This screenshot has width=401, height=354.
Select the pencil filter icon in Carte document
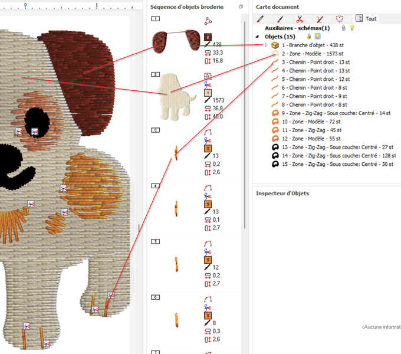pos(260,19)
